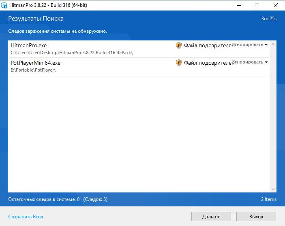The image size is (285, 226).
Task: Open the Сохранить Вход link
Action: coord(26,217)
